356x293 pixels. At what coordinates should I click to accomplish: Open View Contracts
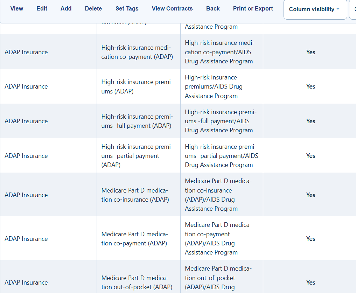[172, 9]
